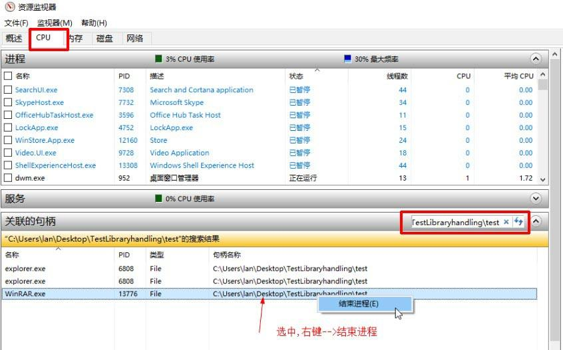Collapse the Associated Handles section chevron

pos(536,222)
